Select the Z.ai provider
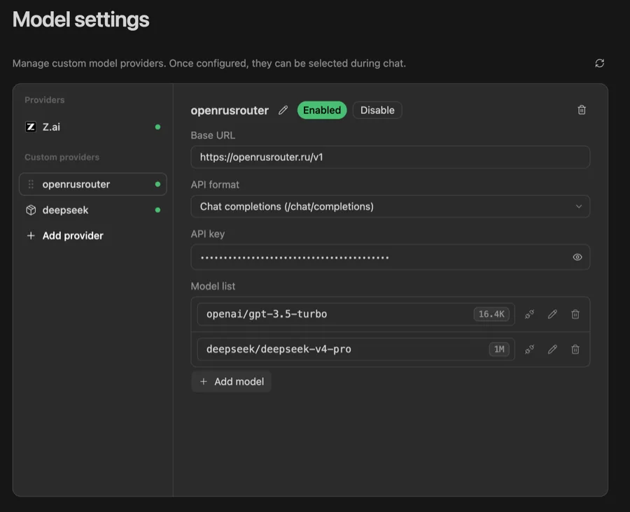The image size is (630, 512). [93, 127]
